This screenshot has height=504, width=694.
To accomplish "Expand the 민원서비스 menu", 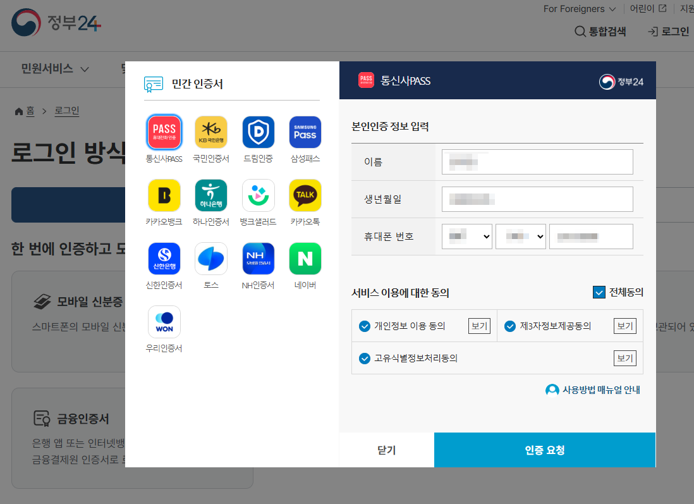I will pos(55,69).
